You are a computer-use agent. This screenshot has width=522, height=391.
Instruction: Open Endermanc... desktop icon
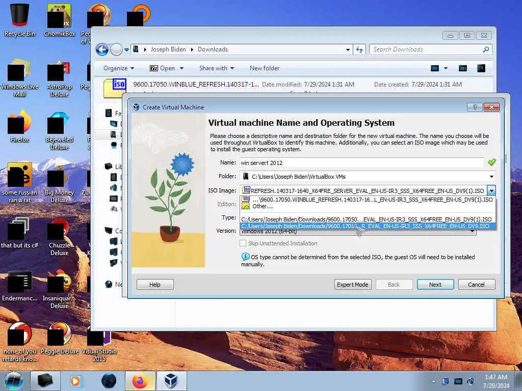pos(20,287)
